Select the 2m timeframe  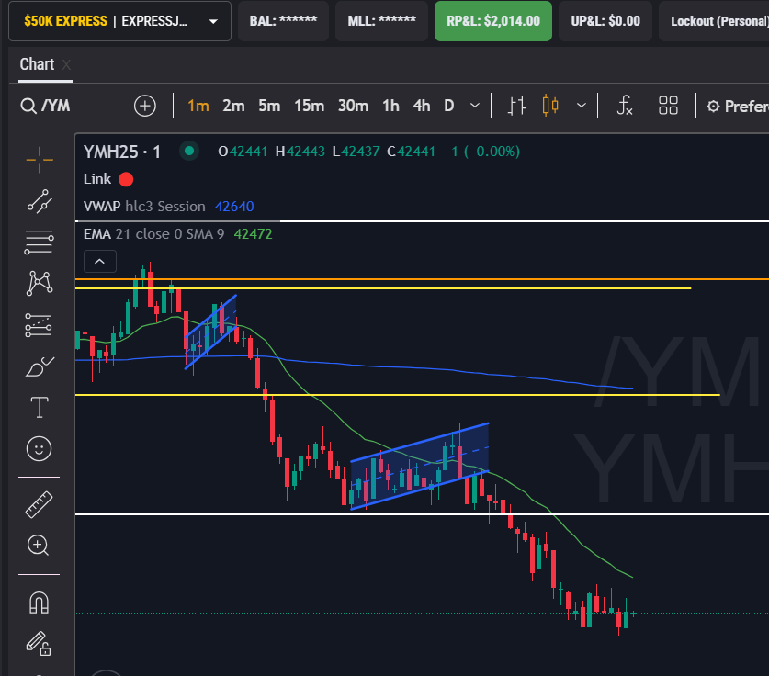[x=233, y=106]
